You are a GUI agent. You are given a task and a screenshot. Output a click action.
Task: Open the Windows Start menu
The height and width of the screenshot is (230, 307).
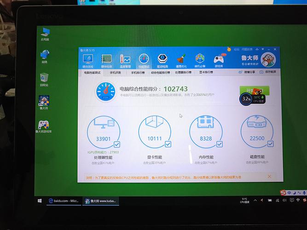pos(40,201)
